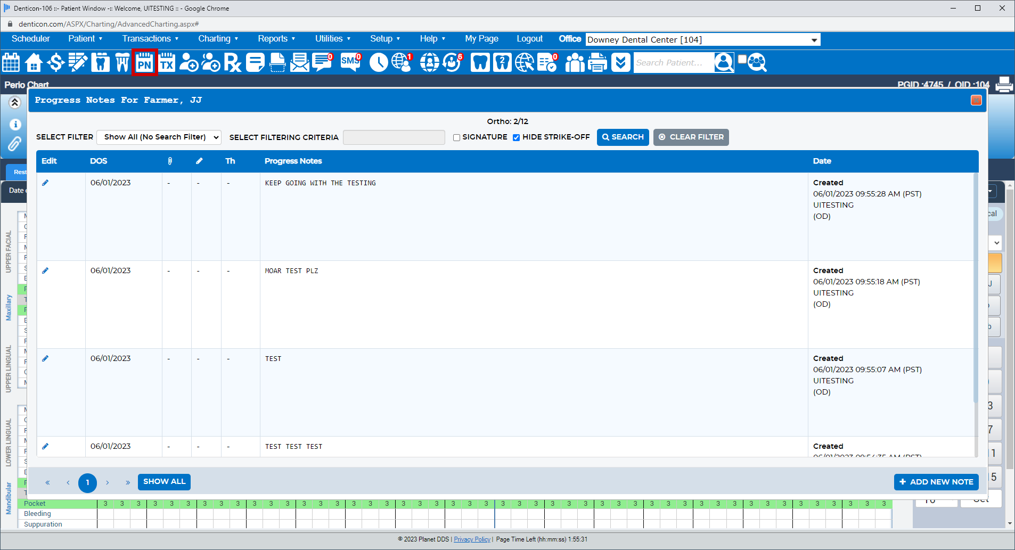This screenshot has width=1015, height=550.
Task: Open My Page menu item
Action: [x=481, y=38]
